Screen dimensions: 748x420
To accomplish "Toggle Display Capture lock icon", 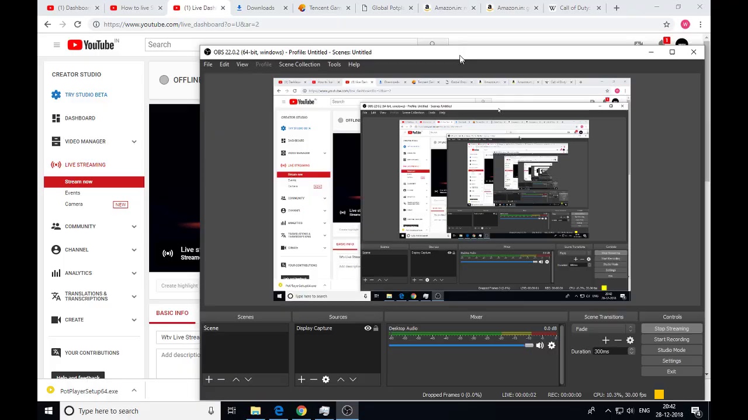I will 376,328.
